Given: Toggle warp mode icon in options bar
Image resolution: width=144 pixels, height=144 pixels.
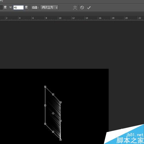Looking at the screenshot, I should click(x=75, y=7).
